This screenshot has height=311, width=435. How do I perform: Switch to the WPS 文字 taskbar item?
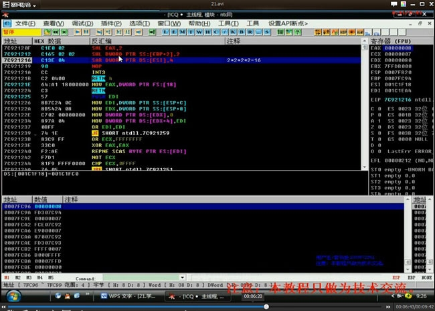129,296
